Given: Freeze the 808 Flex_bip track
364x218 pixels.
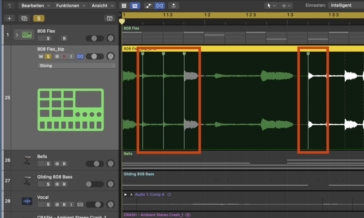Looking at the screenshot, I should (57, 56).
